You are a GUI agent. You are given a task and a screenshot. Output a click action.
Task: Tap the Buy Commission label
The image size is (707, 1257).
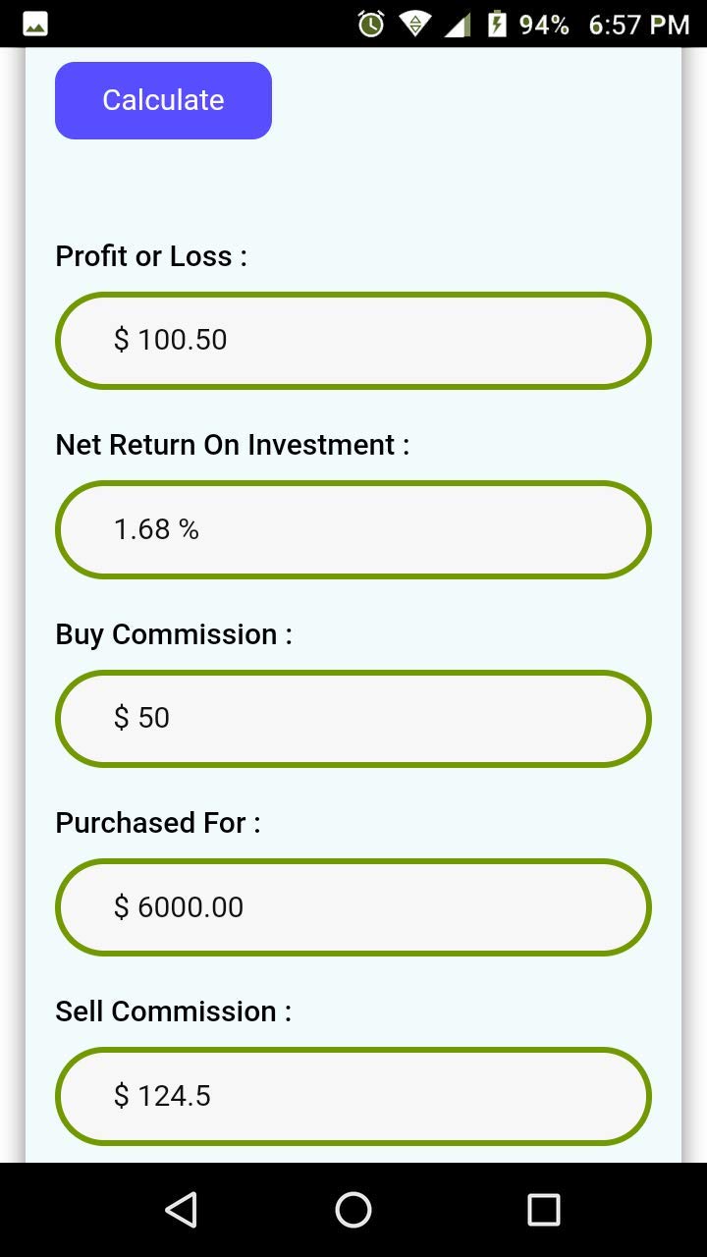(x=173, y=633)
